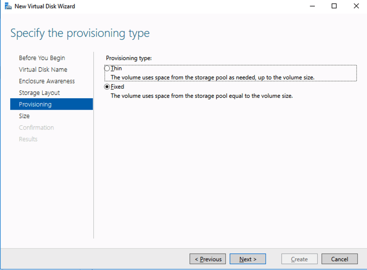Viewport: 367px width, 270px height.
Task: Choose the Fixed provisioning radio button
Action: tap(107, 87)
